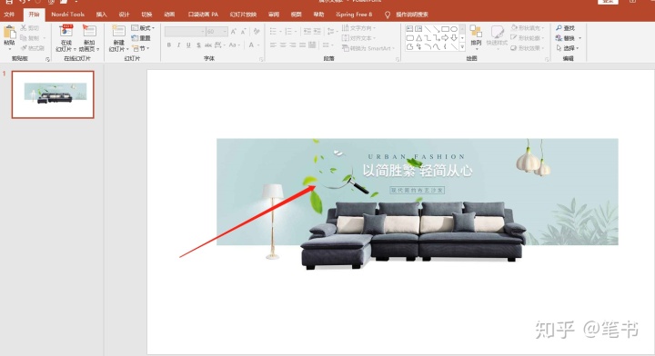
Task: Clear all text formatting
Action: [257, 32]
